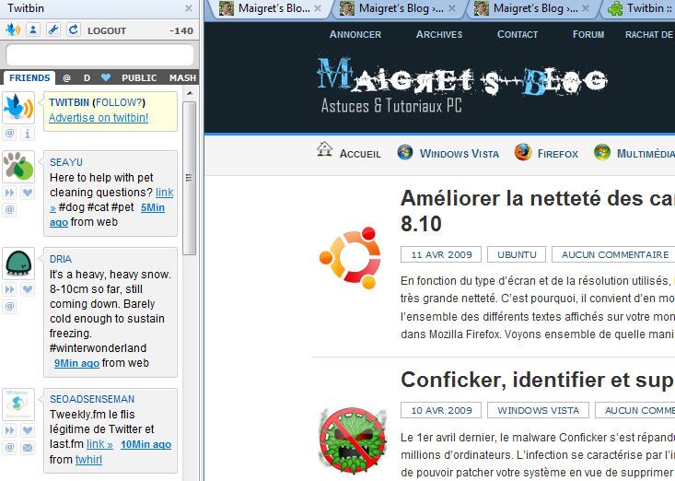Reply to Twitbin with @ icon
Viewport: 675px width, 481px height.
point(9,134)
